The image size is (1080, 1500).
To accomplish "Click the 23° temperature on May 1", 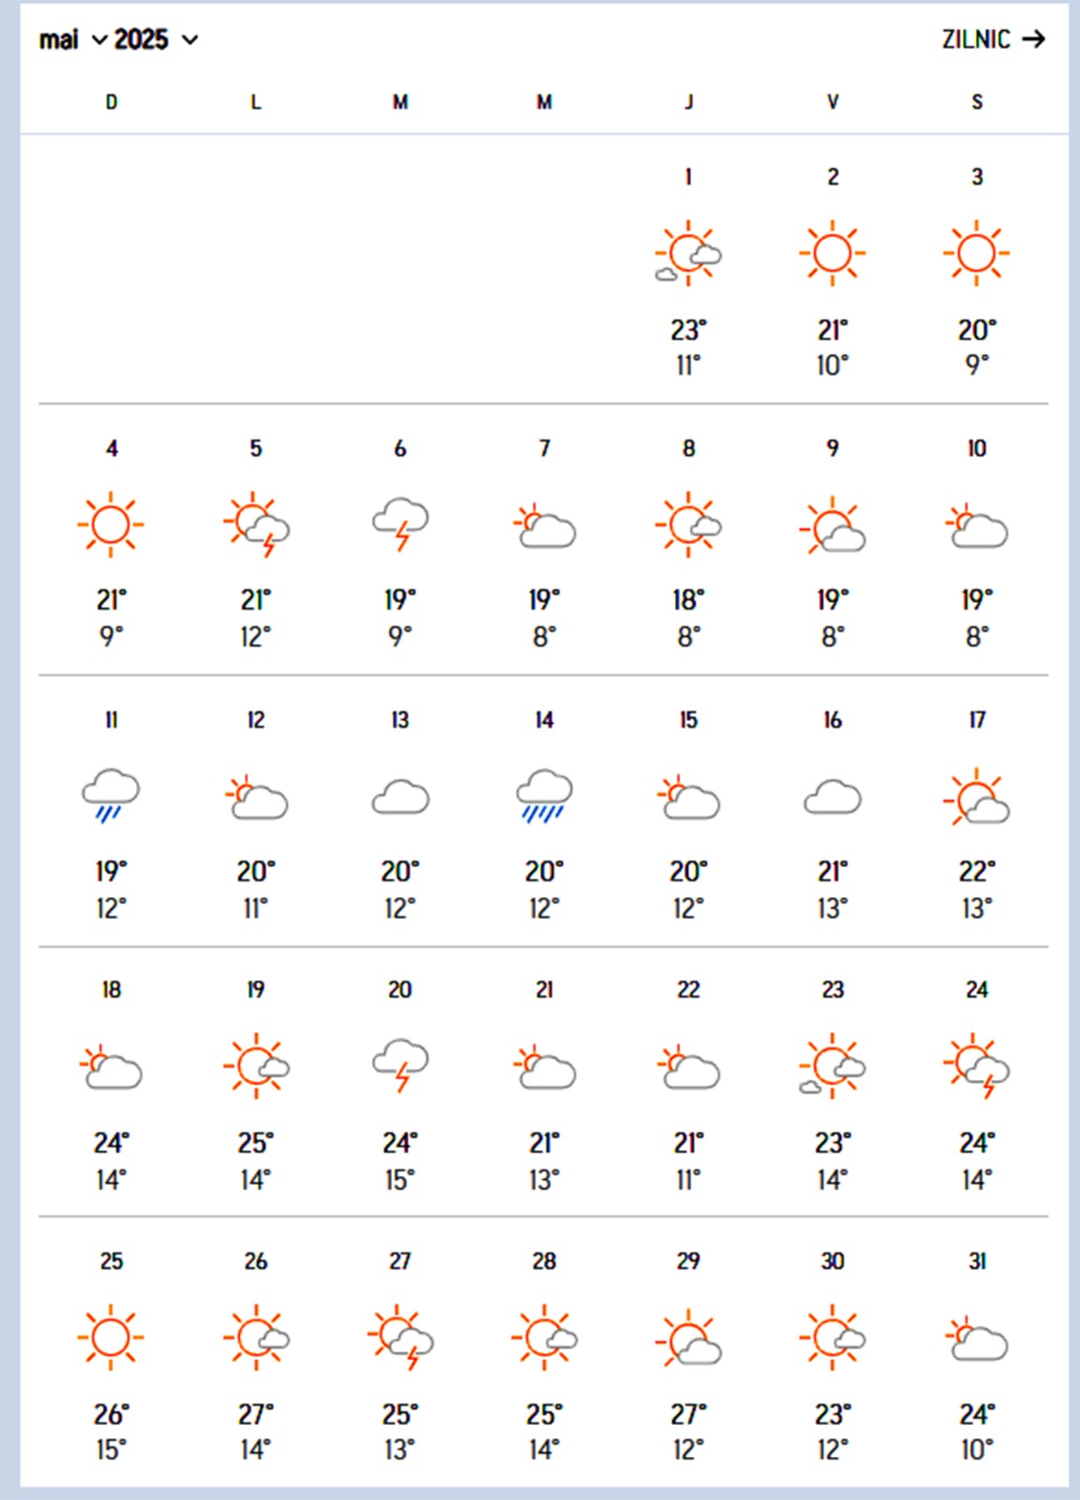I will (x=688, y=330).
